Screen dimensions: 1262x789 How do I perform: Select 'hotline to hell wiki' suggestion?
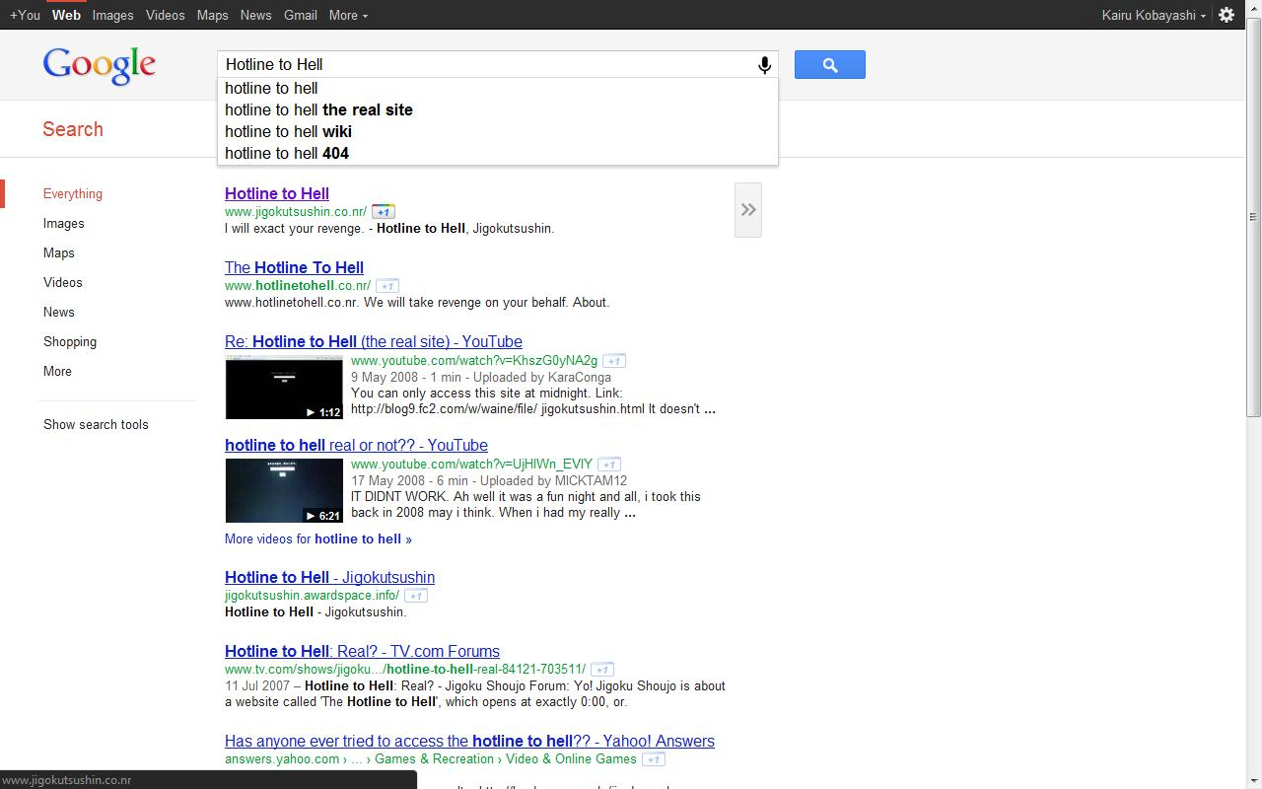(x=288, y=131)
